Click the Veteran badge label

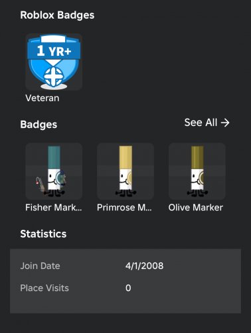(x=42, y=98)
